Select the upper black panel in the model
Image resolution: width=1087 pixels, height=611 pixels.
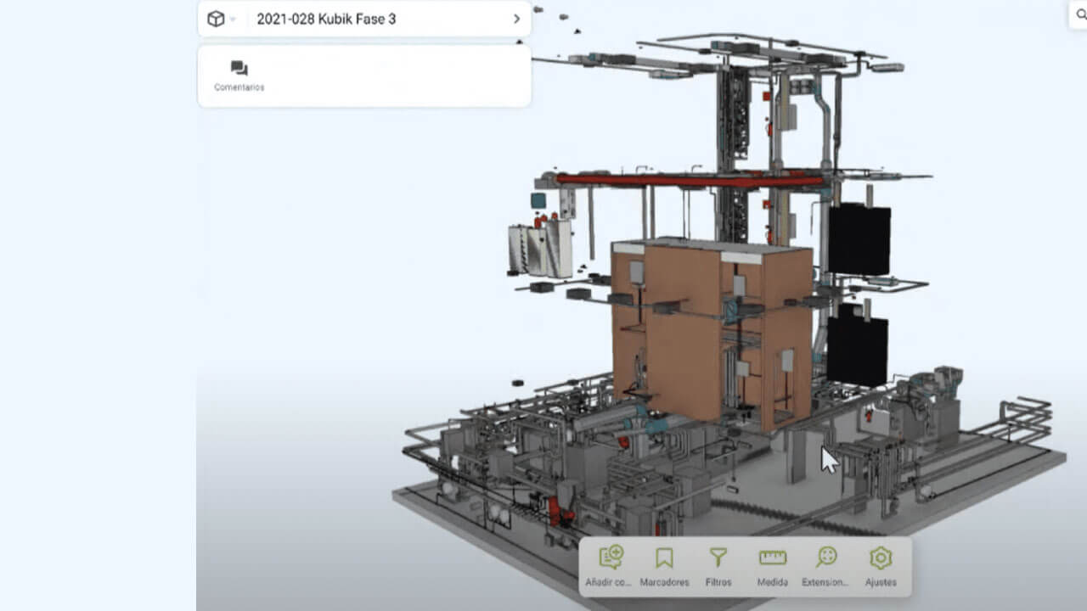click(859, 239)
